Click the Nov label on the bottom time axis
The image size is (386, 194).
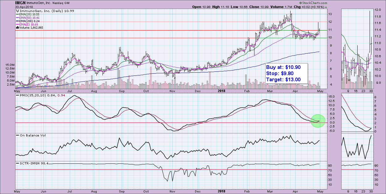pos(172,91)
